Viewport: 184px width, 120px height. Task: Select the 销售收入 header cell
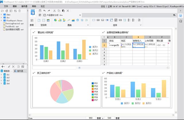tap(138, 41)
